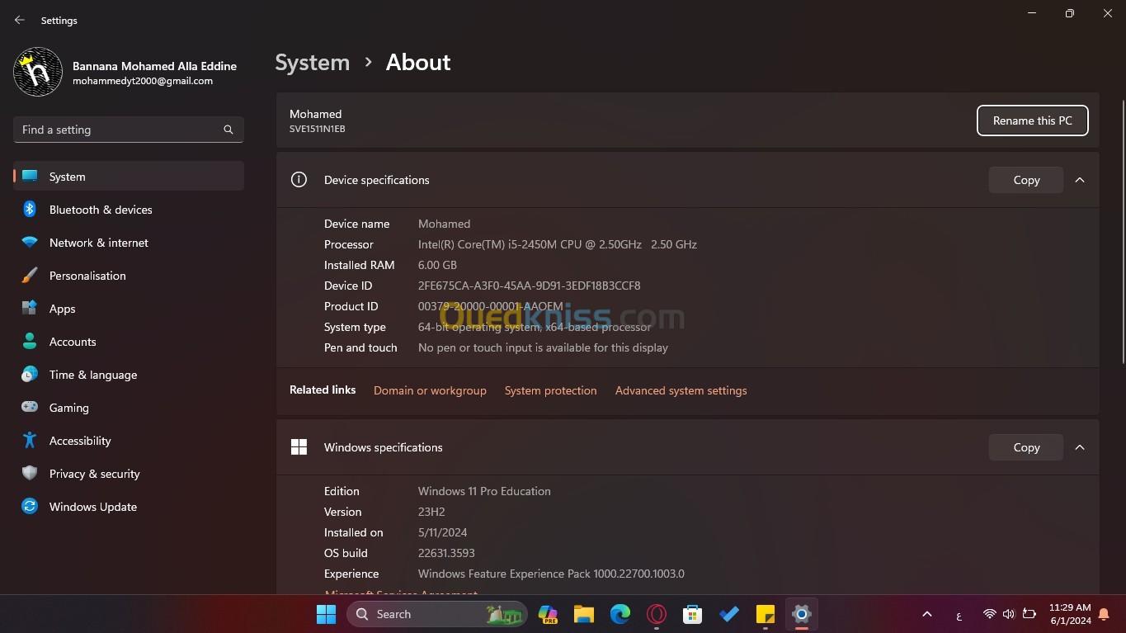Open the Domain or workgroup link
This screenshot has width=1126, height=633.
[430, 390]
